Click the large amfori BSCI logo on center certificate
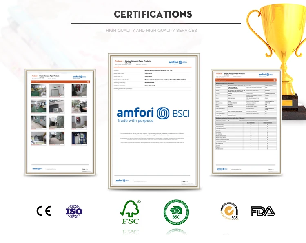The image size is (306, 243). click(153, 115)
